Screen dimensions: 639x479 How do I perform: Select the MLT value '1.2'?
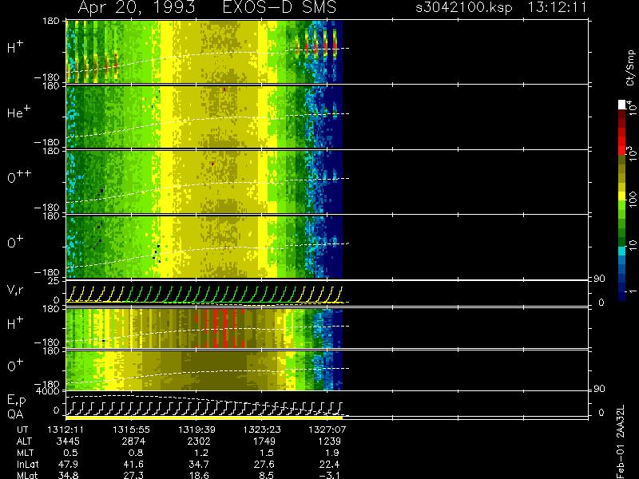click(x=202, y=453)
